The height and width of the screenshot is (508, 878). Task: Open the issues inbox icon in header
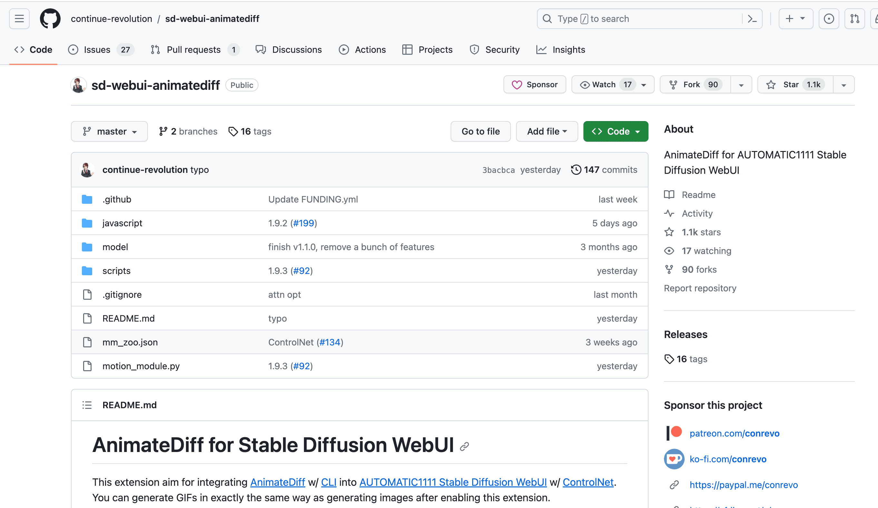tap(829, 19)
